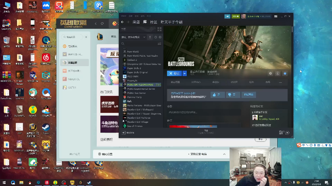Select Propnight in game list
332x186 pixels.
132,81
